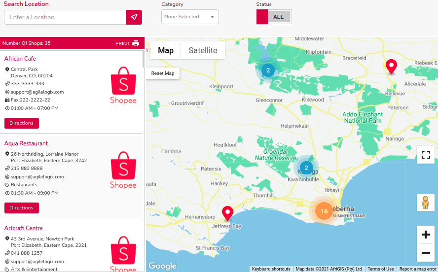Click Artcraft Centre support email address
Screen dimensions: 438x272
[37, 262]
